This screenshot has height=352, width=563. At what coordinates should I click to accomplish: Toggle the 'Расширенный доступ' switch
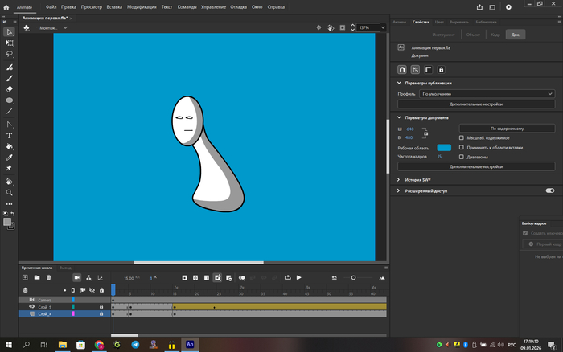click(x=550, y=191)
